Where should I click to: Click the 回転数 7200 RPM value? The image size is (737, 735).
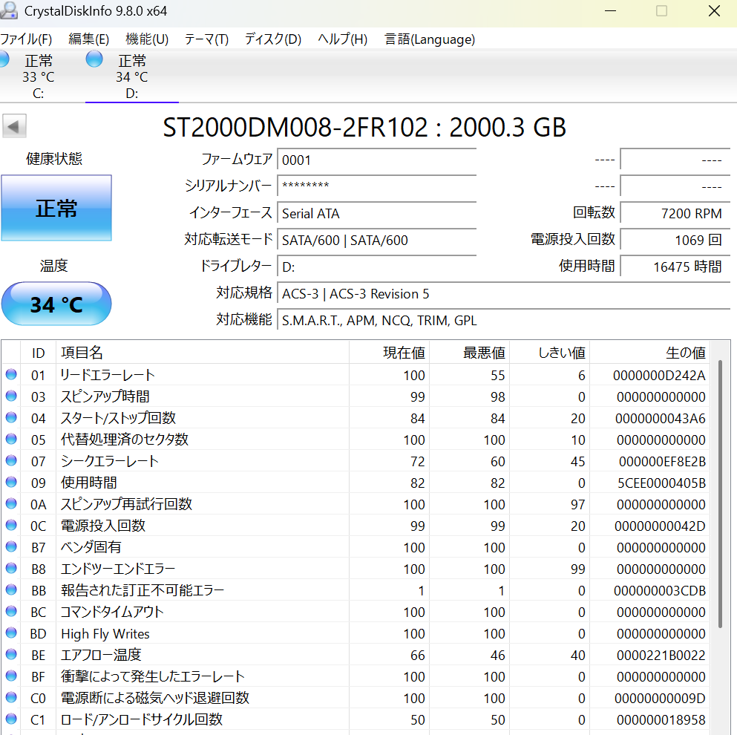click(x=675, y=213)
